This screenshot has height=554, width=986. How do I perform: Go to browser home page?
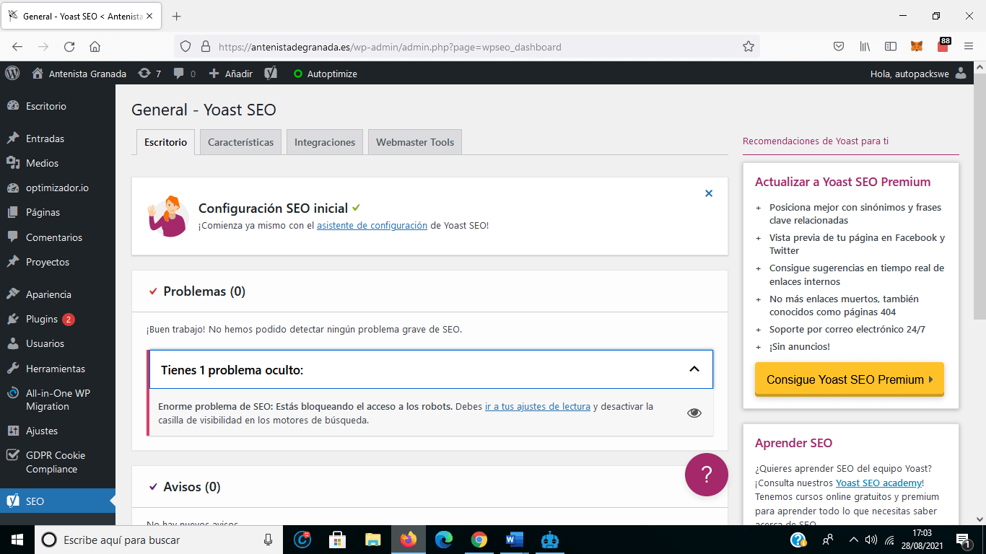[x=95, y=47]
